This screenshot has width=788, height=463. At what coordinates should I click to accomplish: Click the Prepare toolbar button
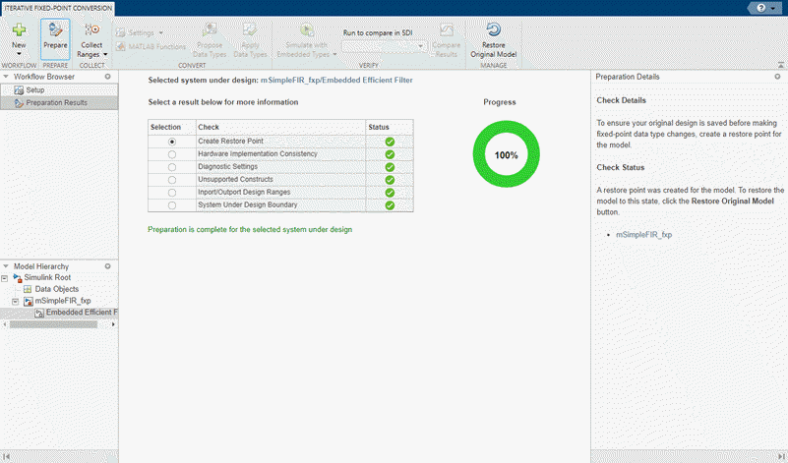(55, 39)
